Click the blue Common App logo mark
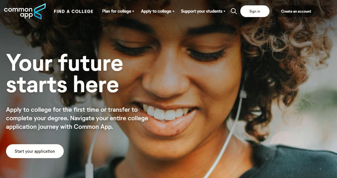 (40, 11)
